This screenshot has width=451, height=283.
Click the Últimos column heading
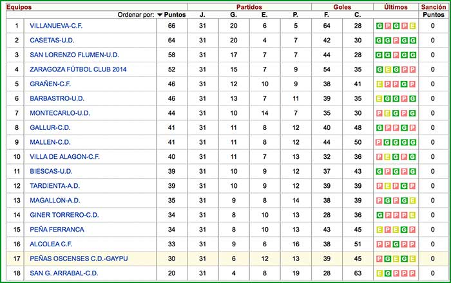(395, 6)
